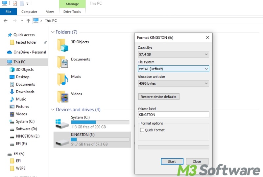Open Videos in the navigation pane
The height and width of the screenshot is (177, 263).
point(21,114)
